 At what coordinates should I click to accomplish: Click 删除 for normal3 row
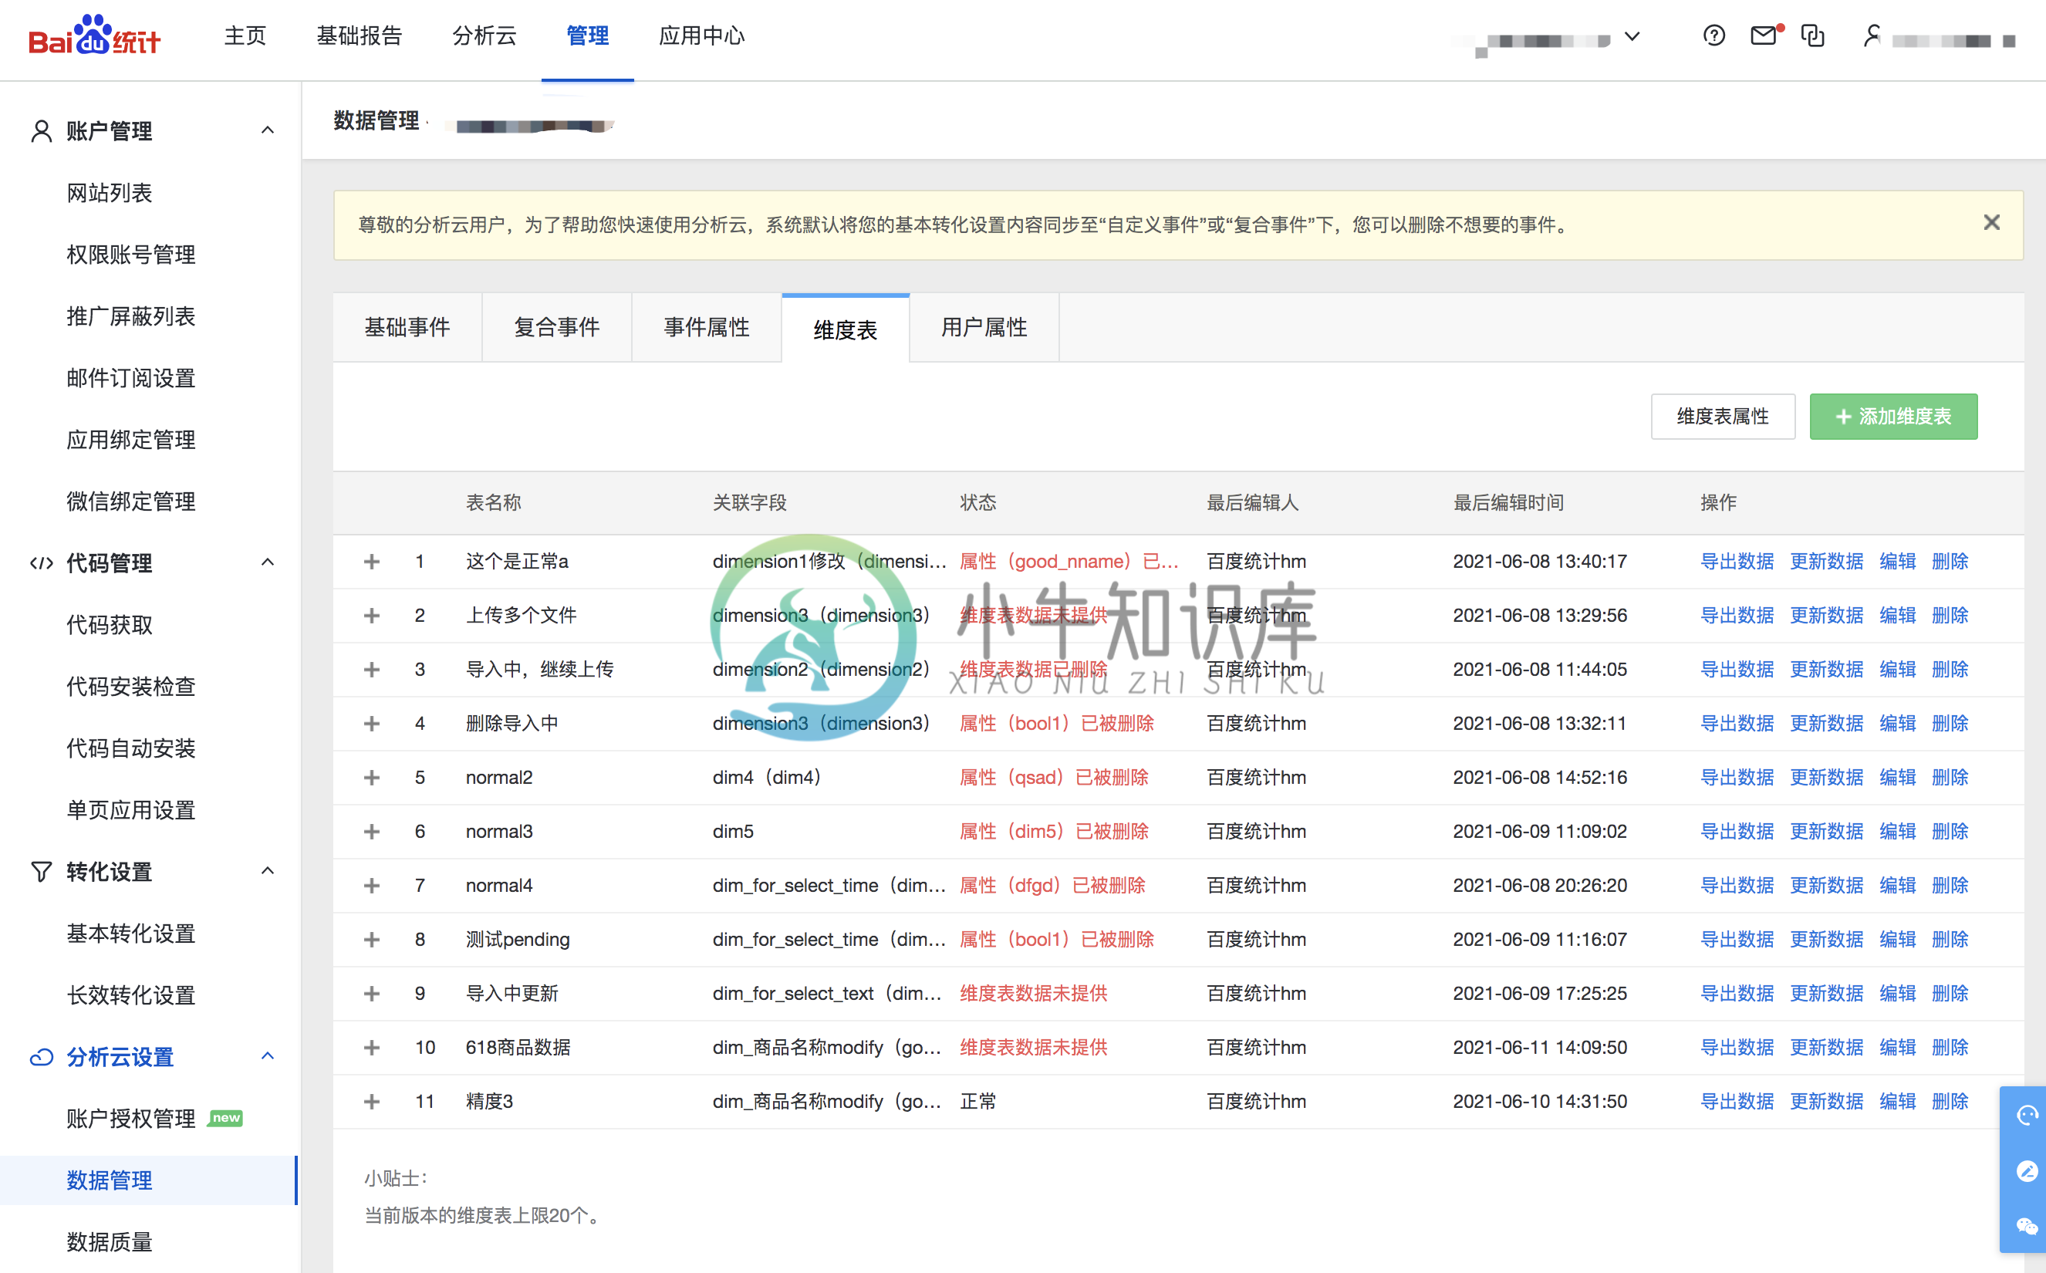click(1950, 831)
